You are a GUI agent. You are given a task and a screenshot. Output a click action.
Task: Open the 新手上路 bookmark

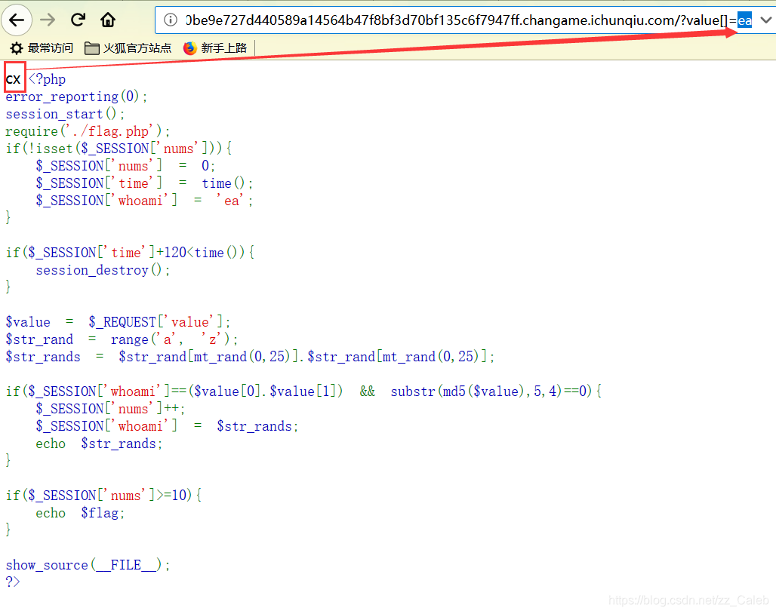click(215, 48)
